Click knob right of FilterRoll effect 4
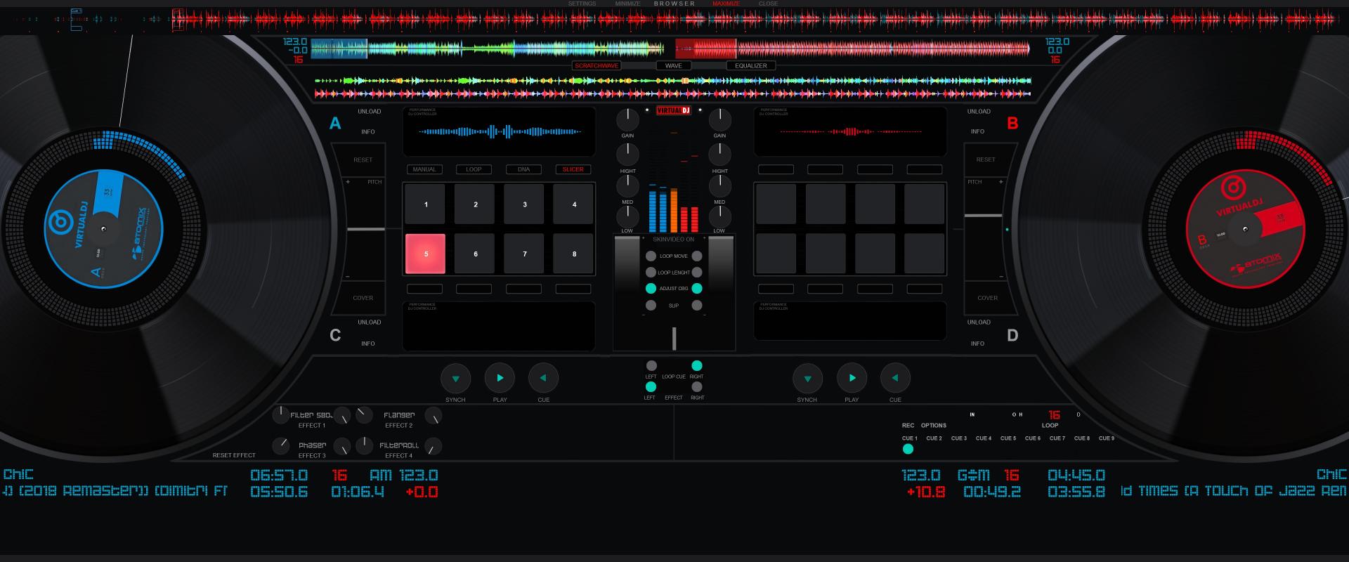 click(x=434, y=446)
